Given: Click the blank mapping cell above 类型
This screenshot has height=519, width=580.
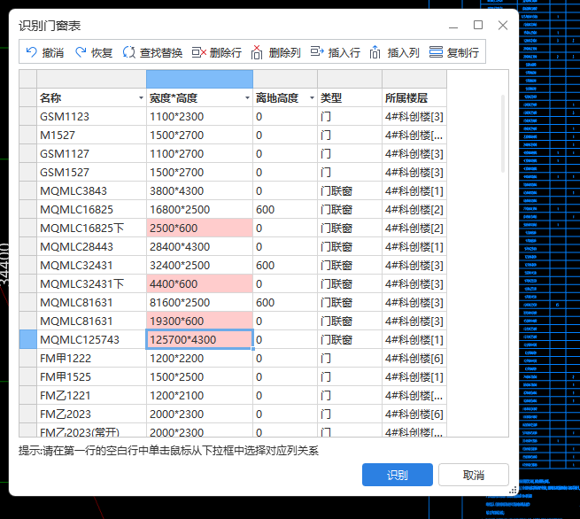Looking at the screenshot, I should coord(350,79).
